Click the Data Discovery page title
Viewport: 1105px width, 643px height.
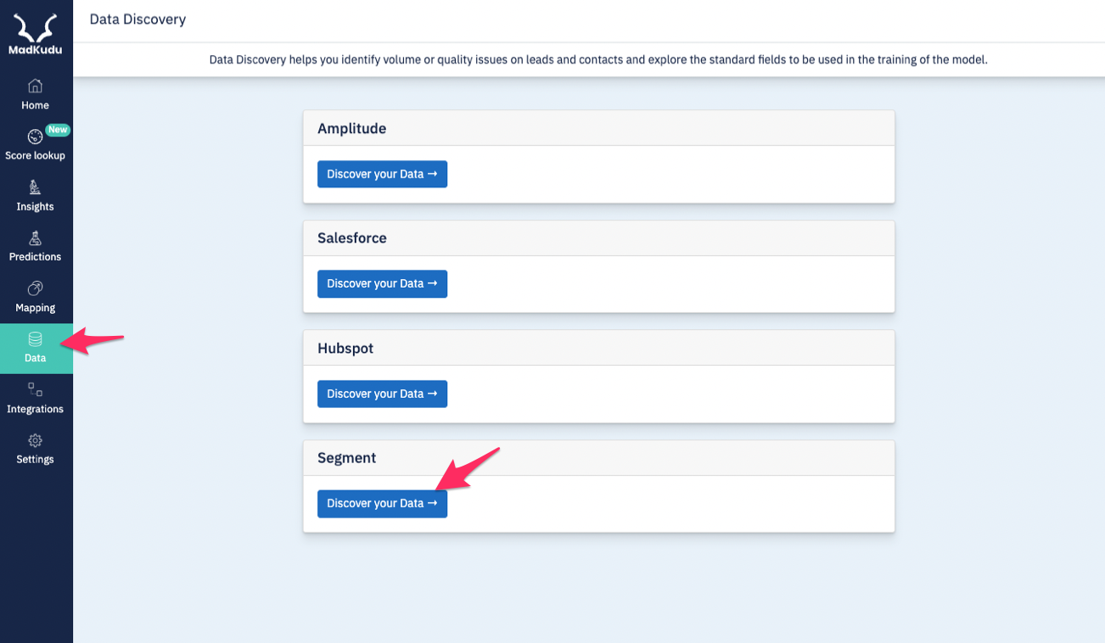click(x=137, y=19)
